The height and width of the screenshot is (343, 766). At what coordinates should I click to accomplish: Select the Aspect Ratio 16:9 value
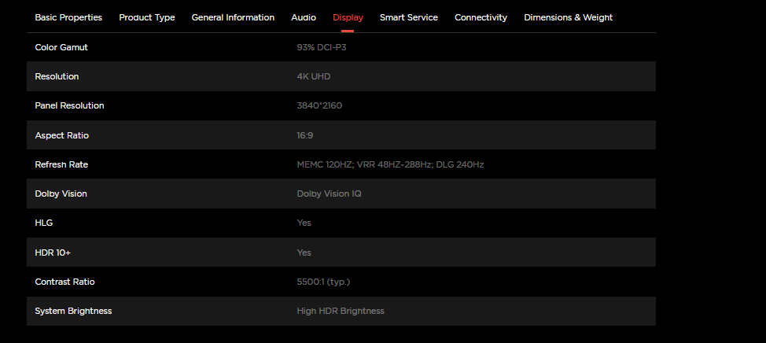pyautogui.click(x=305, y=135)
